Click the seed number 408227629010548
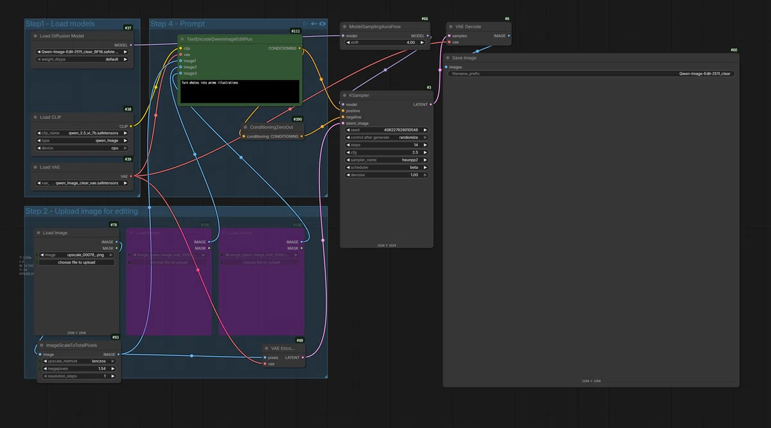Image resolution: width=771 pixels, height=428 pixels. (x=402, y=130)
